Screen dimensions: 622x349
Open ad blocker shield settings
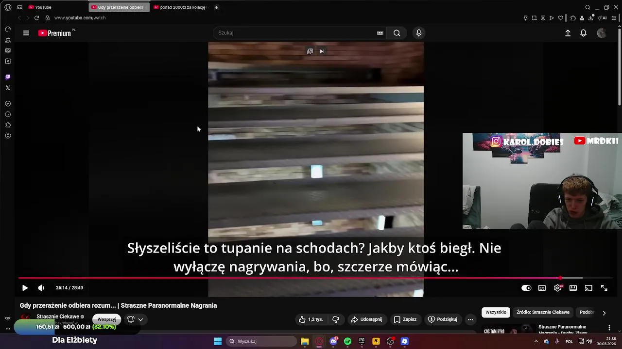tap(543, 18)
